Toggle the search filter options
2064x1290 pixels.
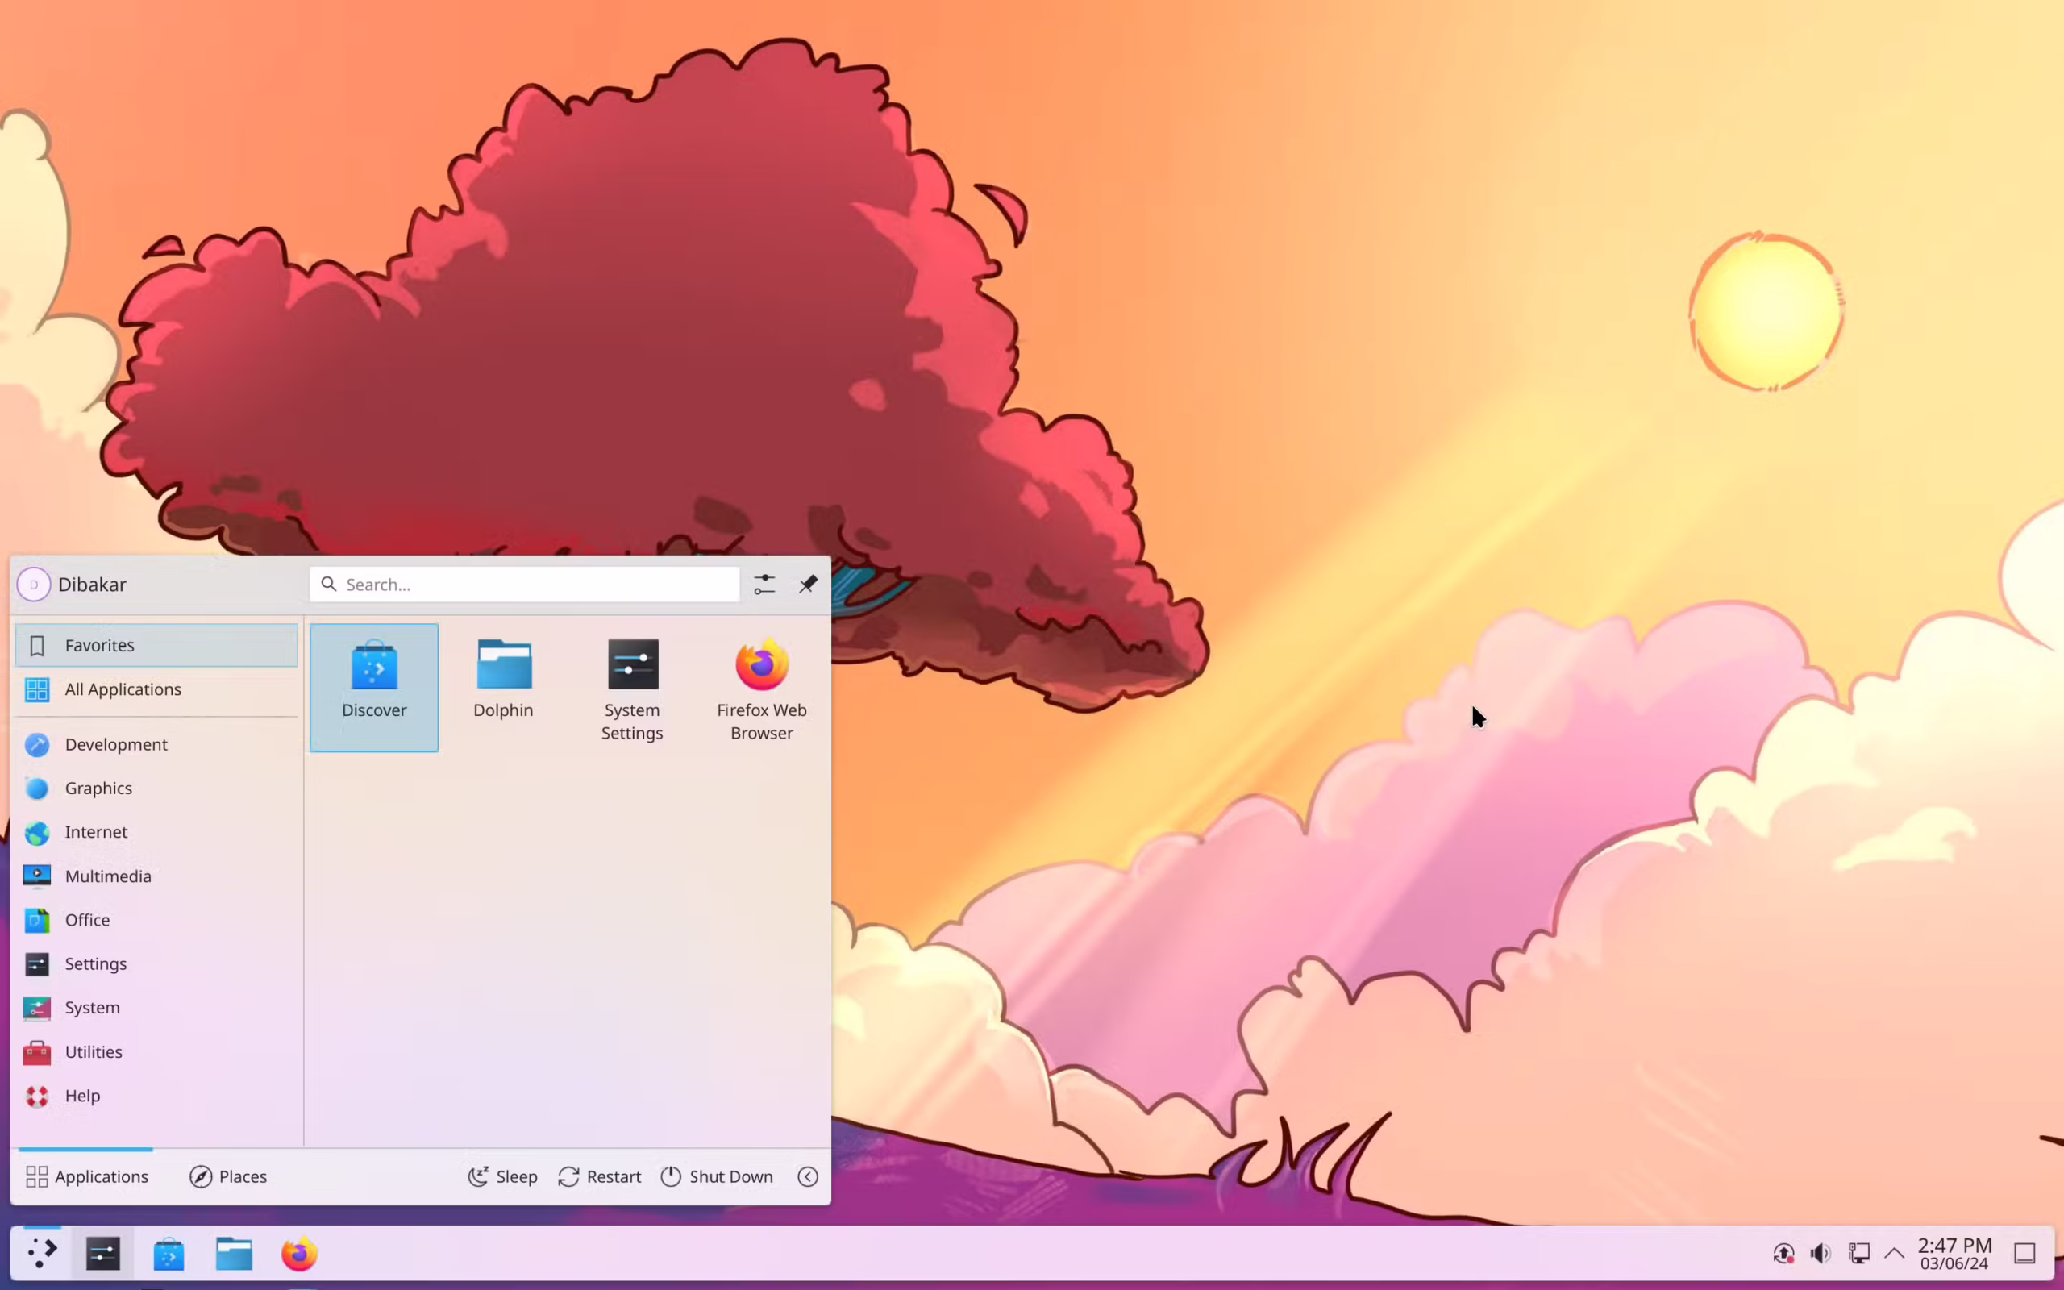(x=764, y=584)
